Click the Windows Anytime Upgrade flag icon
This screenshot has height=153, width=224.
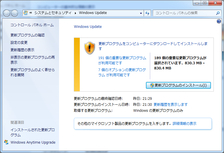(6, 142)
